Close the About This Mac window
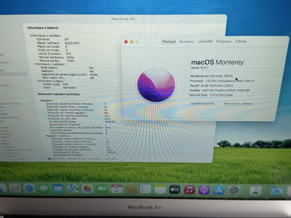291x218 pixels. (126, 42)
